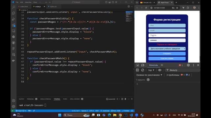
Task: Switch to the styles.css editor tab
Action: pos(53,7)
